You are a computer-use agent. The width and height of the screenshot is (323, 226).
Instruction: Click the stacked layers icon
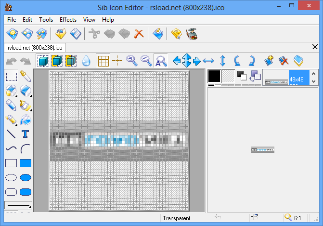pos(298,61)
